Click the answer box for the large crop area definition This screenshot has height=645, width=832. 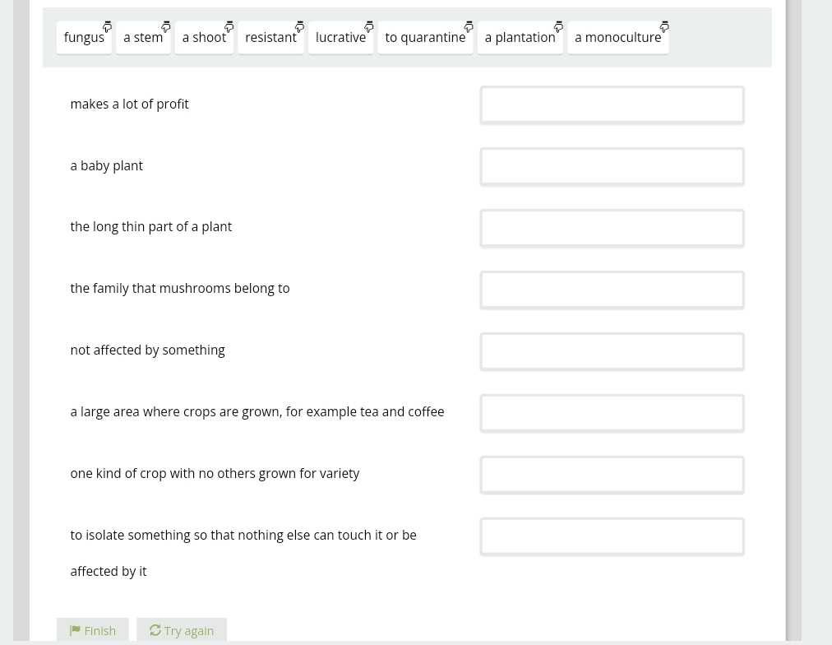click(612, 414)
